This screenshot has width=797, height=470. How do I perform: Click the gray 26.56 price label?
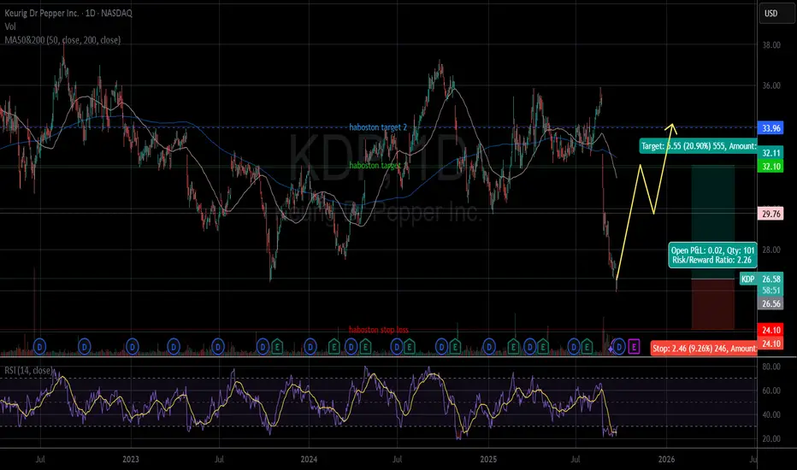pyautogui.click(x=770, y=304)
